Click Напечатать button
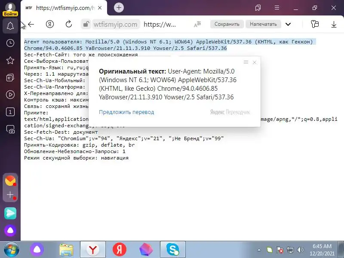344x258 pixels. pyautogui.click(x=263, y=24)
